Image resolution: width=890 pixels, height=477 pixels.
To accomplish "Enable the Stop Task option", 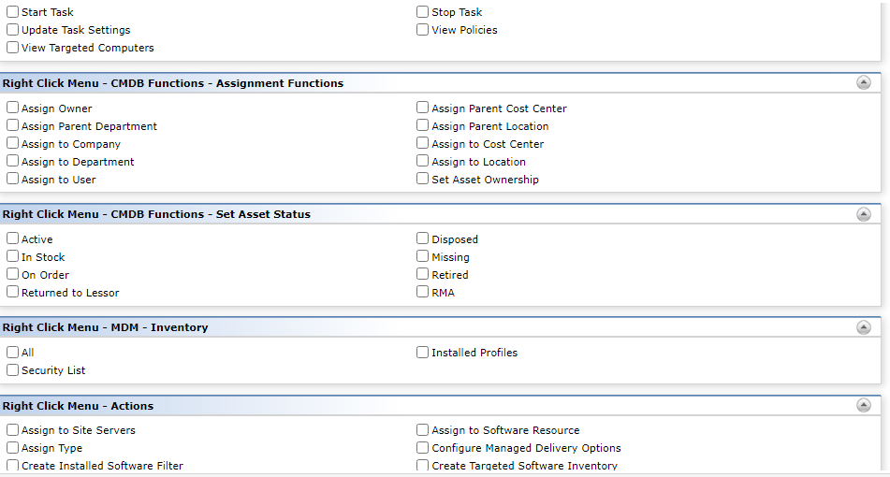I will pyautogui.click(x=422, y=12).
